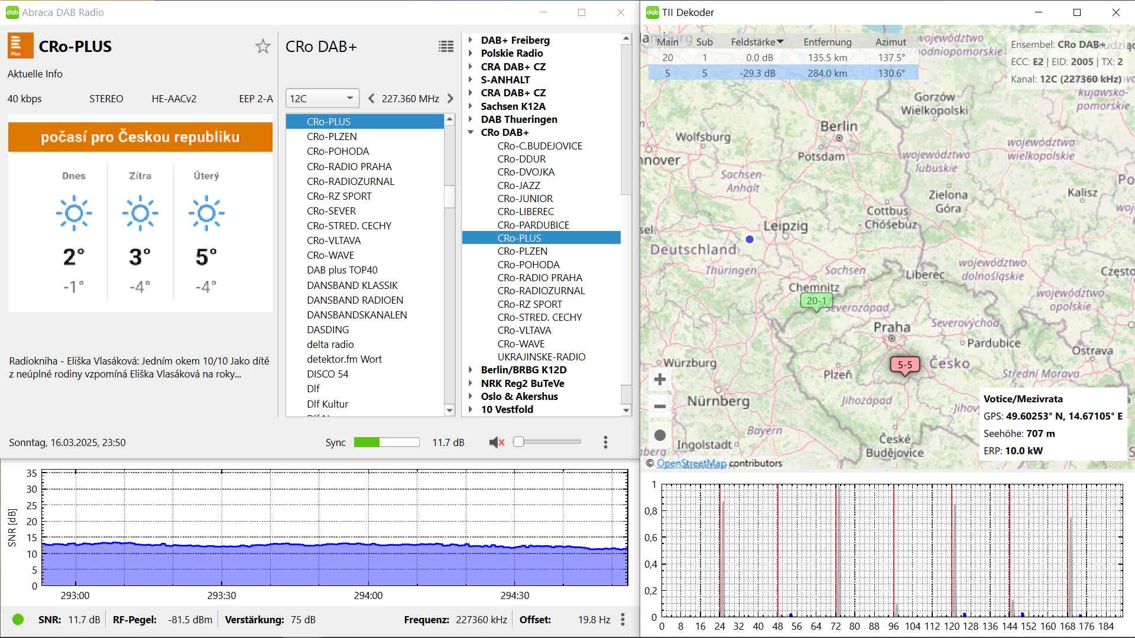Select CRo-JAZZ in the ensemble tree
Screen dimensions: 1135x638
pyautogui.click(x=518, y=185)
